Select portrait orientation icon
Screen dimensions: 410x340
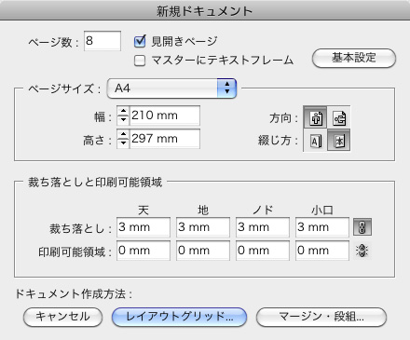pyautogui.click(x=315, y=117)
